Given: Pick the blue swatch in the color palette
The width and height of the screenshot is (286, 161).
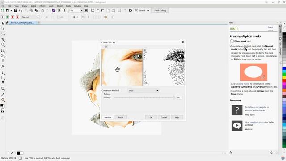Looking at the screenshot, I should [284, 68].
